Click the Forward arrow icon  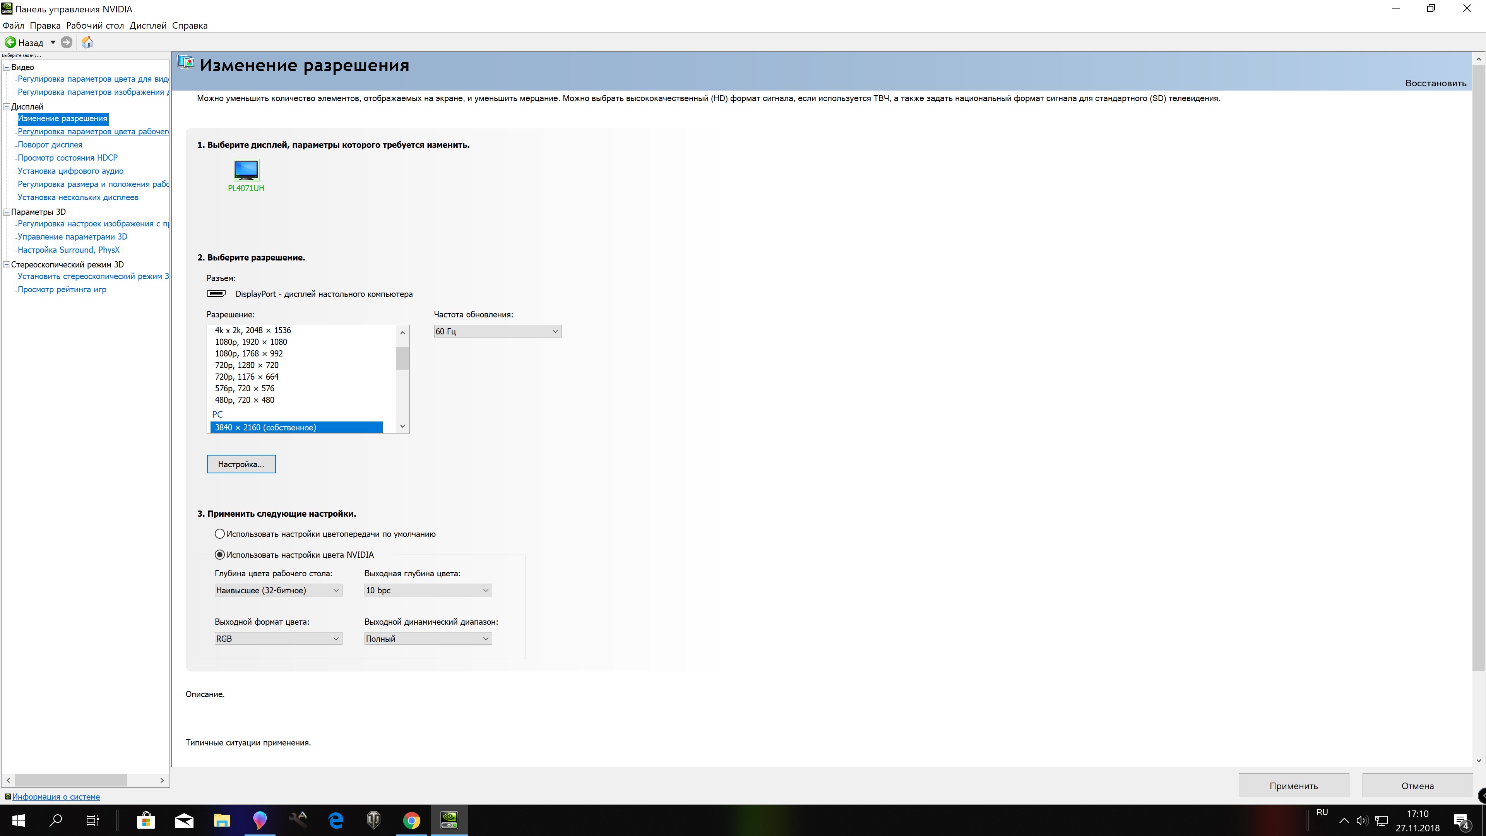point(66,42)
